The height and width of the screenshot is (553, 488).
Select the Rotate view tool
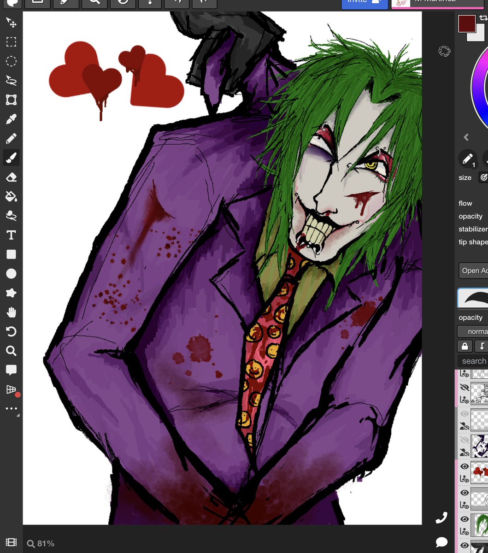pos(11,332)
